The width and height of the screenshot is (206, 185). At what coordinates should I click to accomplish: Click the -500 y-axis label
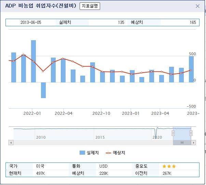191,106
